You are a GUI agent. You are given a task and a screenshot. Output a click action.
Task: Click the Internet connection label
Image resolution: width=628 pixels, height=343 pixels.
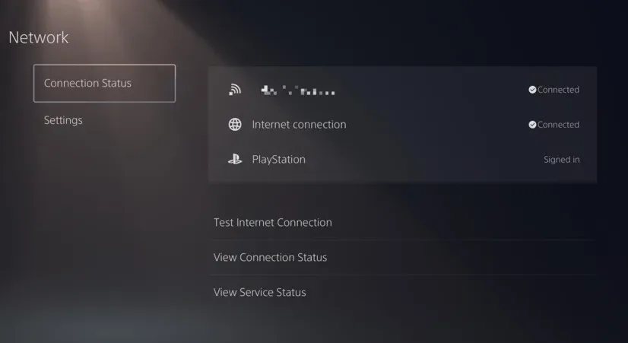(x=300, y=125)
